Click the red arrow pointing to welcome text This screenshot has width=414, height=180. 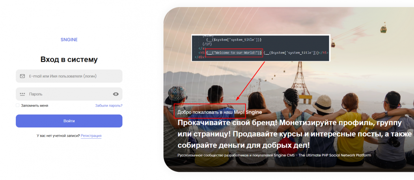[250, 81]
